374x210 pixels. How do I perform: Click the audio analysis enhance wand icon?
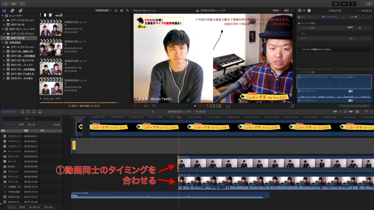coord(359,28)
